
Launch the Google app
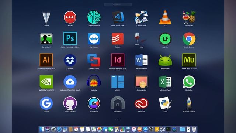[46, 103]
